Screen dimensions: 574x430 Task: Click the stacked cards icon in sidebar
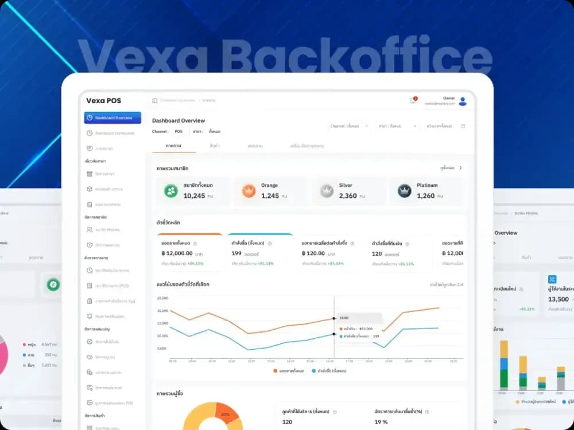tap(90, 372)
